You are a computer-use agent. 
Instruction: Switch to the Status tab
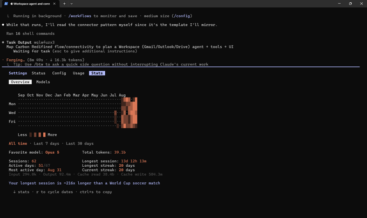pyautogui.click(x=38, y=73)
